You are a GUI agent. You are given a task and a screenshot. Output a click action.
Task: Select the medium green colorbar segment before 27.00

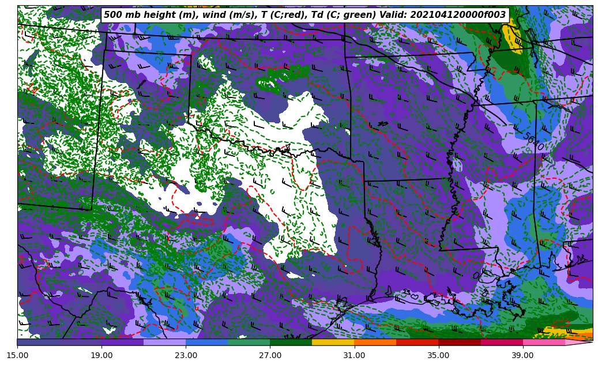[249, 342]
